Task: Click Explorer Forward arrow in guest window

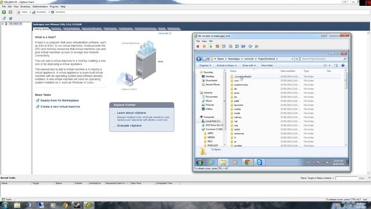Action: [x=205, y=59]
